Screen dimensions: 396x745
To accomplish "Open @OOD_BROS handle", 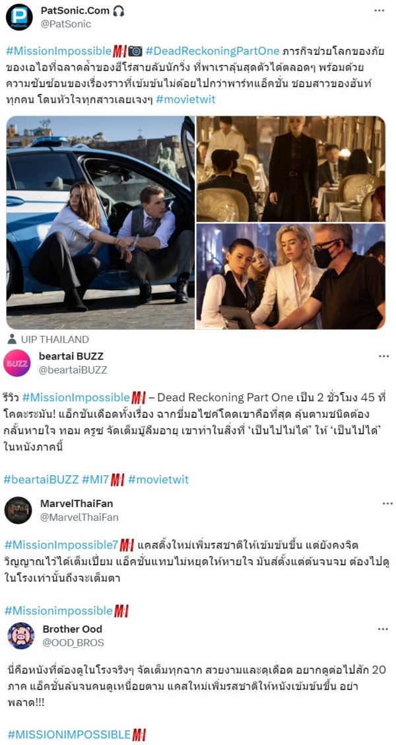I will pos(73,643).
